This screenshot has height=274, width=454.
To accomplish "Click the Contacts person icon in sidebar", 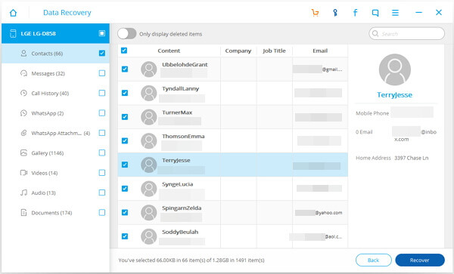I will click(x=23, y=54).
